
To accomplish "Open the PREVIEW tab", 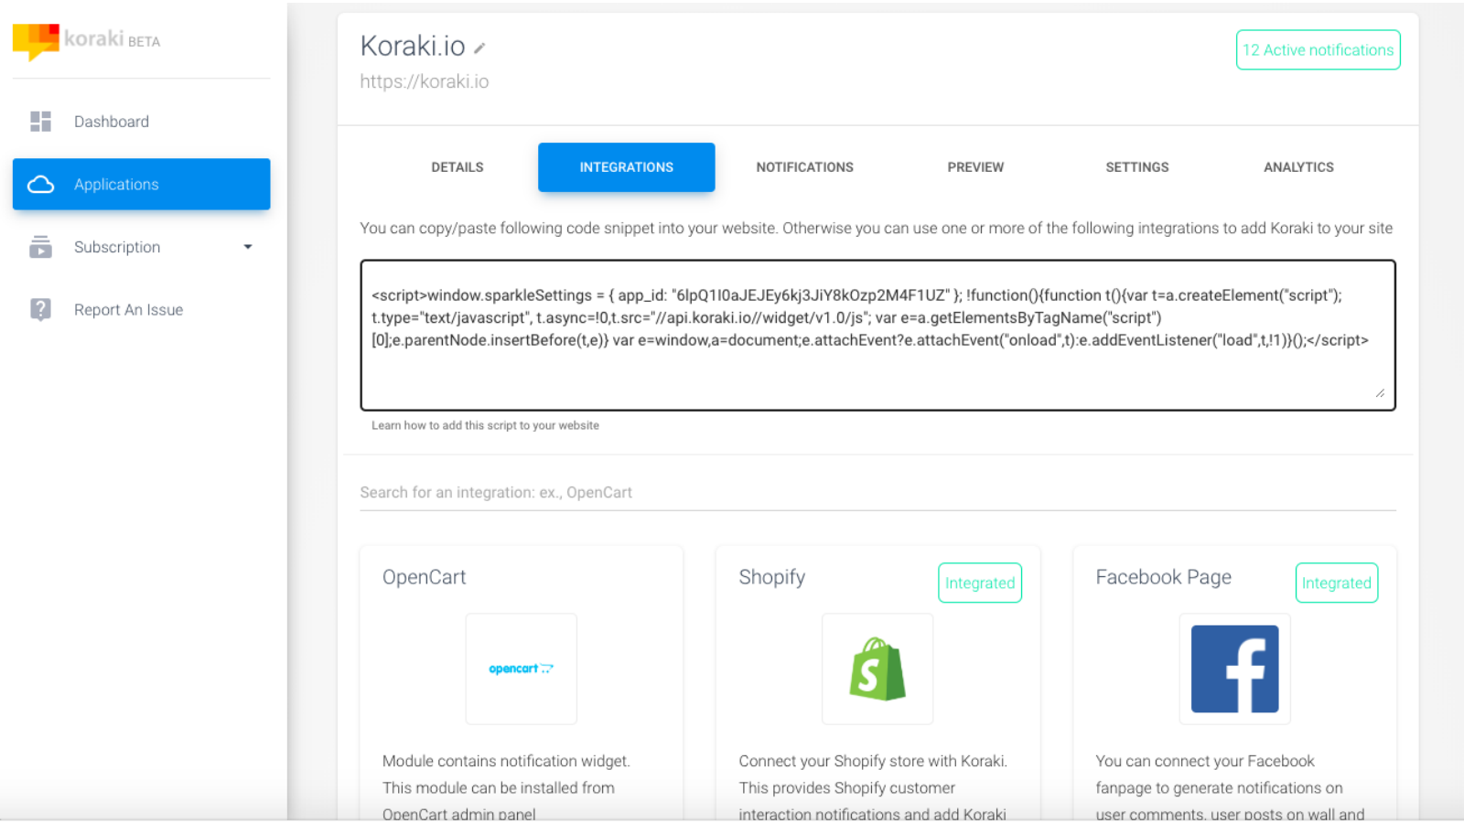I will pos(975,166).
